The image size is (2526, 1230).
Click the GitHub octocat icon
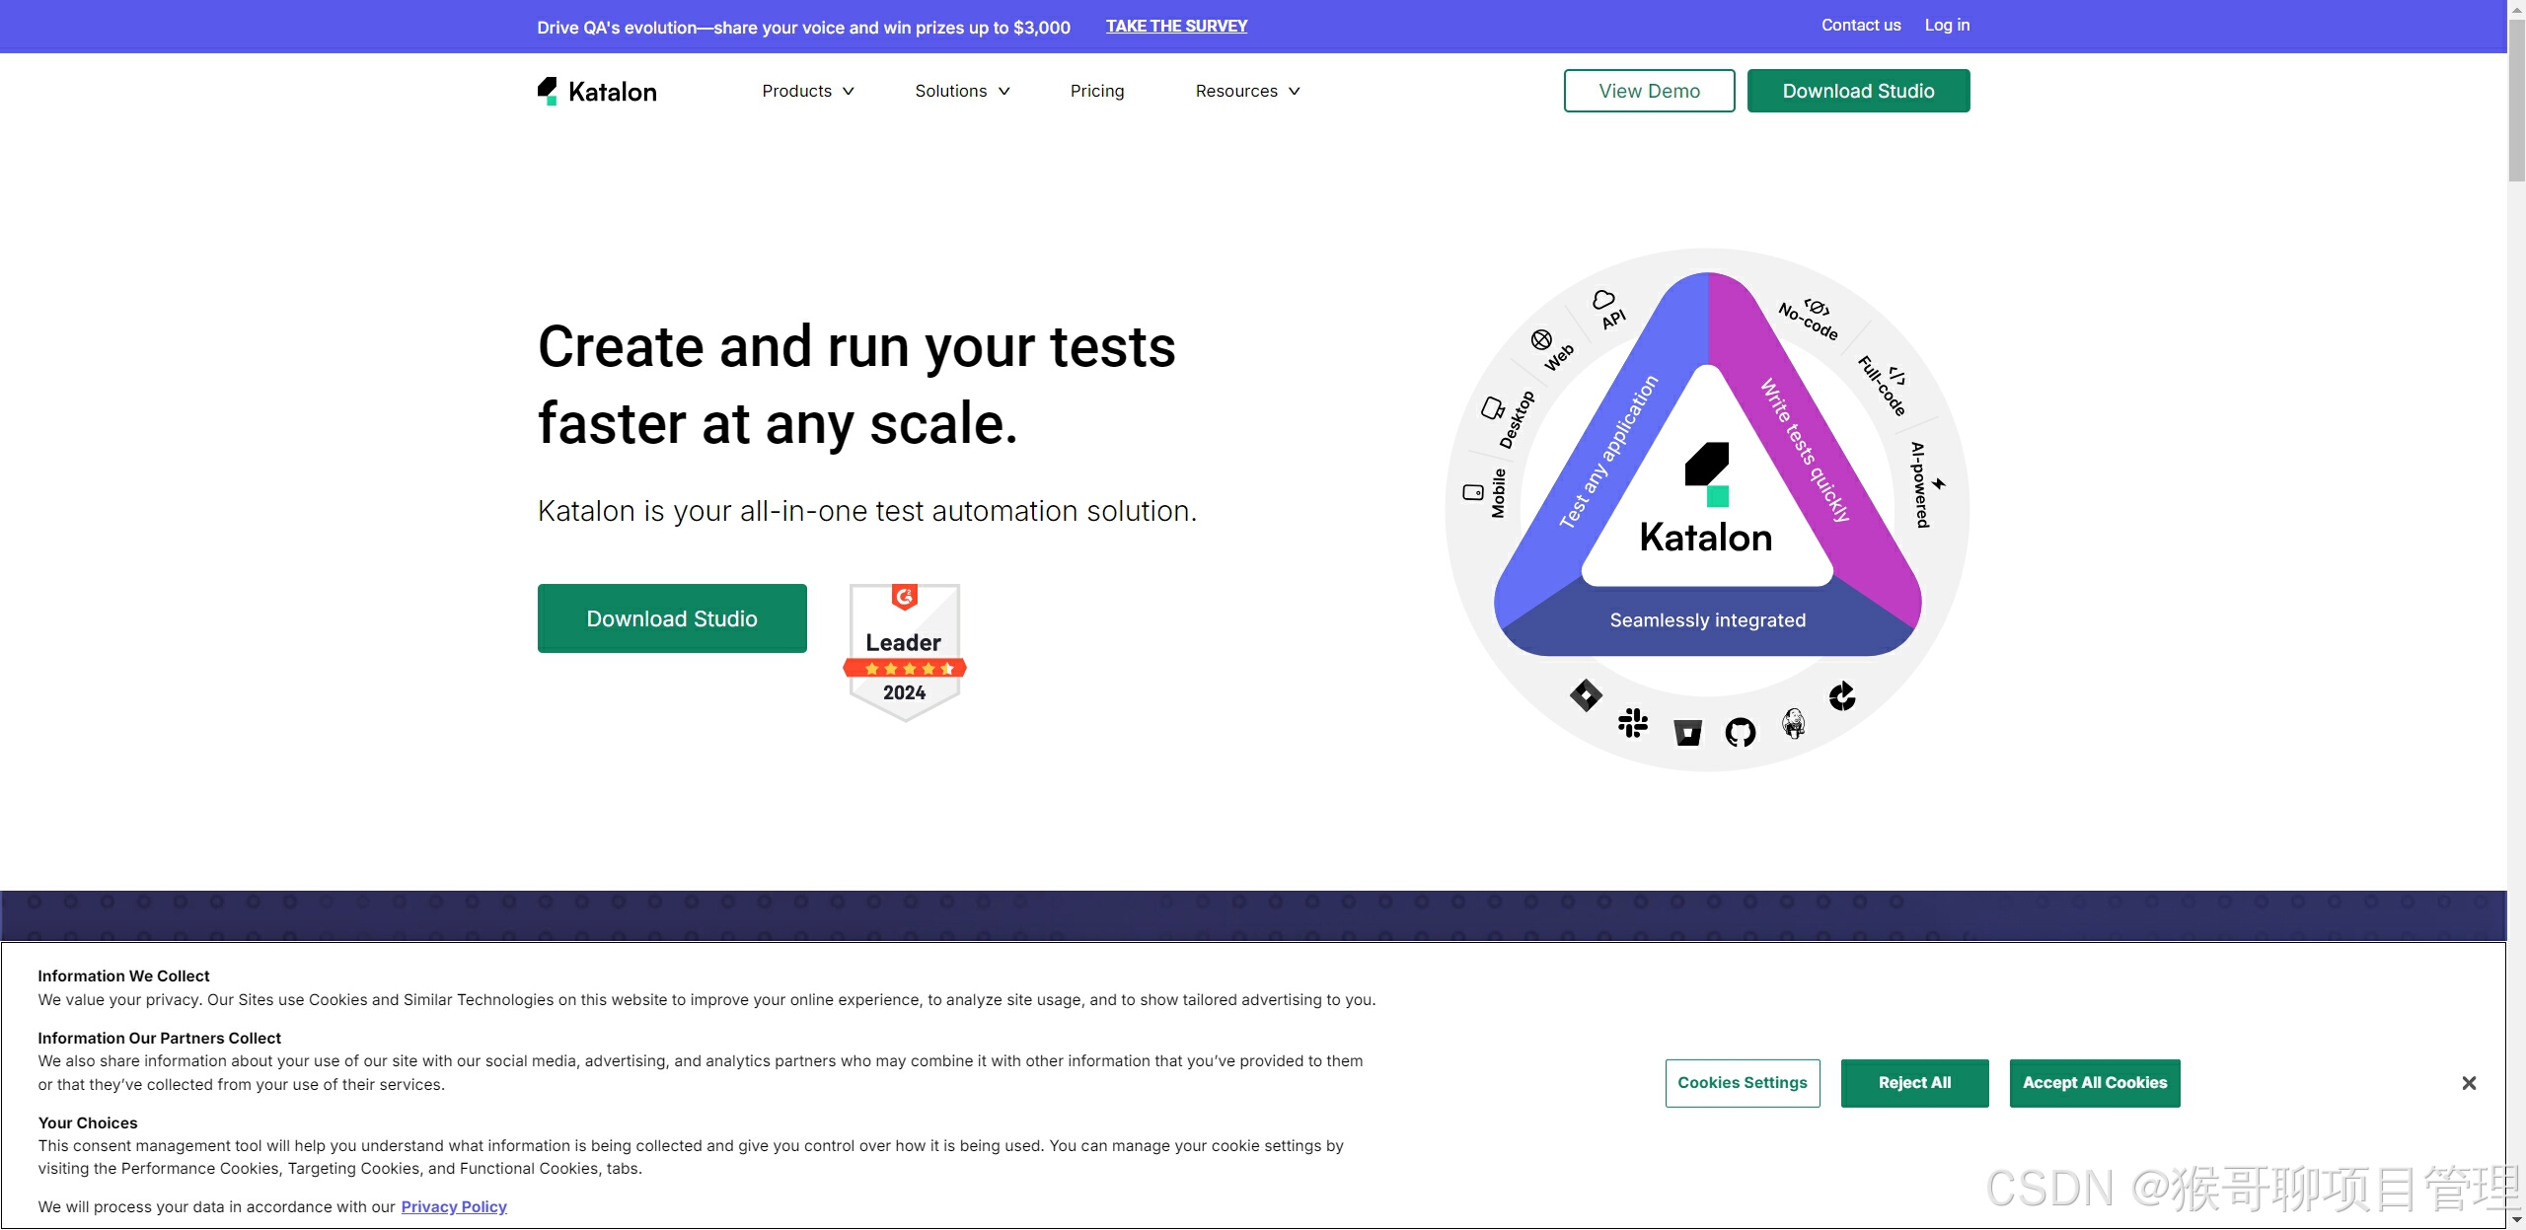point(1740,732)
